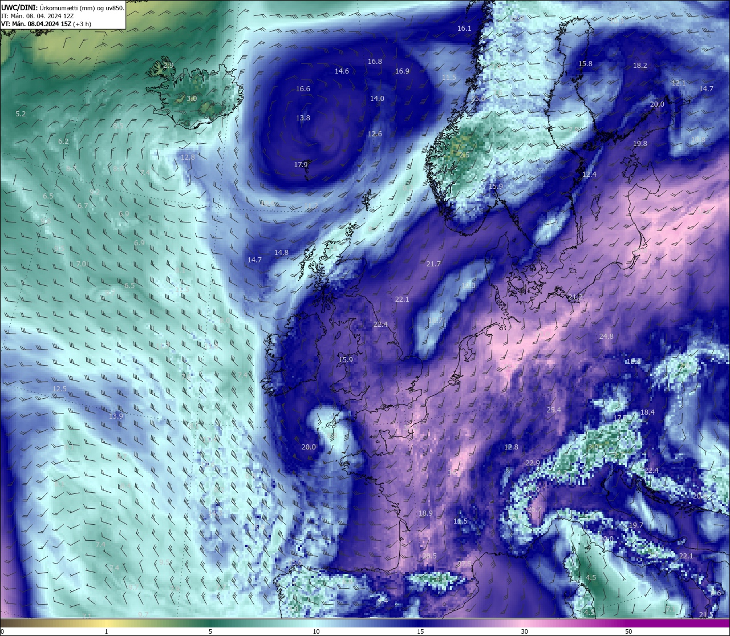730x636 pixels.
Task: Click the 18.9 value on the map
Action: [x=425, y=513]
